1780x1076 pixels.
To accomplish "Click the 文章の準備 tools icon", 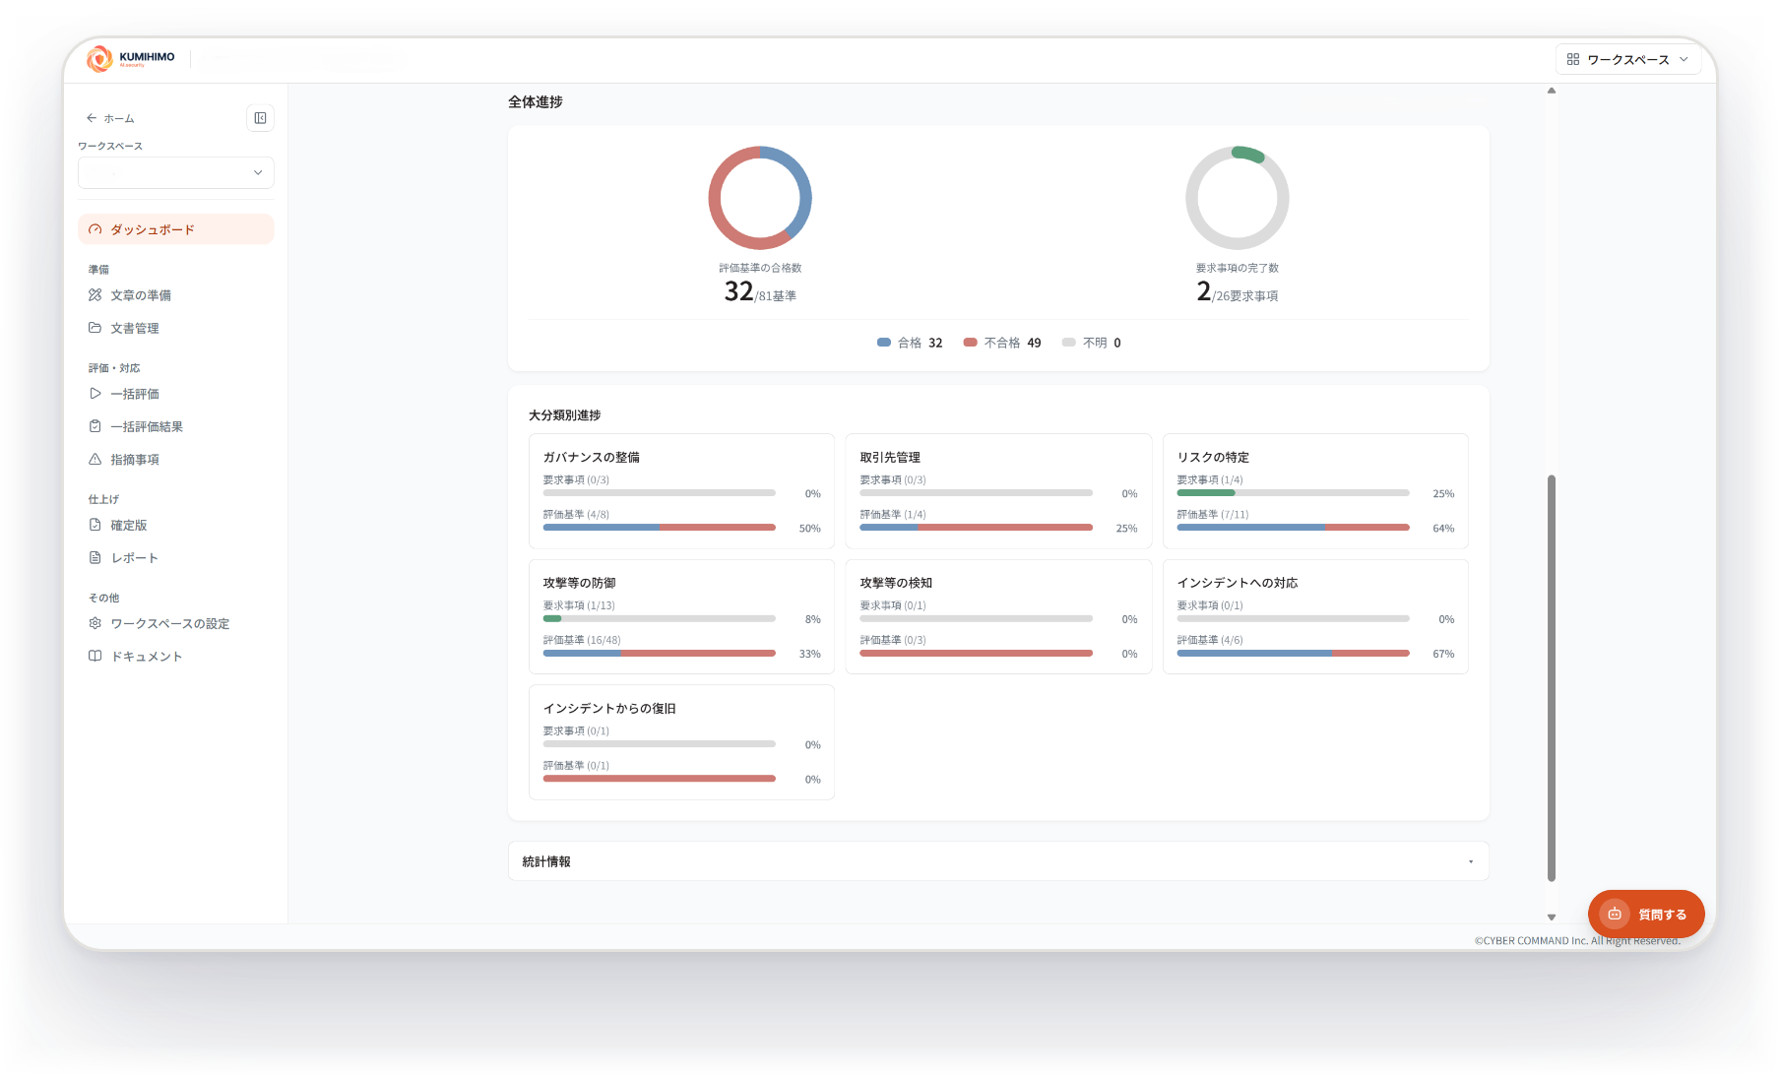I will (x=95, y=295).
